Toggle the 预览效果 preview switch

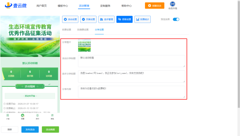(x=176, y=20)
